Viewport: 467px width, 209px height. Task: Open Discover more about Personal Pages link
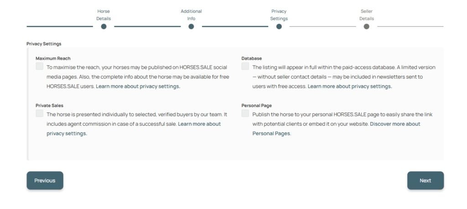[x=395, y=124]
